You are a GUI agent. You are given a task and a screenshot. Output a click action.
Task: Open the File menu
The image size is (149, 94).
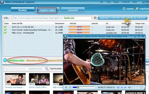tap(101, 2)
